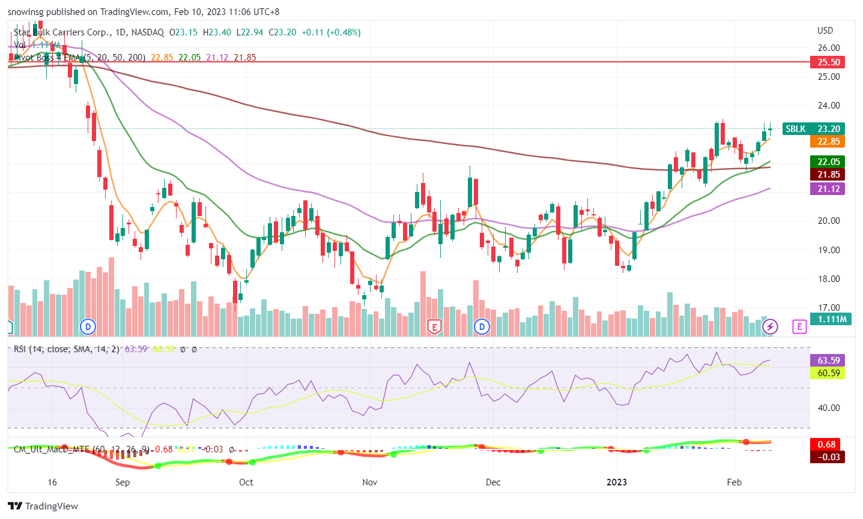The width and height of the screenshot is (863, 519).
Task: Click the 16 date label on the time axis
Action: coord(52,482)
